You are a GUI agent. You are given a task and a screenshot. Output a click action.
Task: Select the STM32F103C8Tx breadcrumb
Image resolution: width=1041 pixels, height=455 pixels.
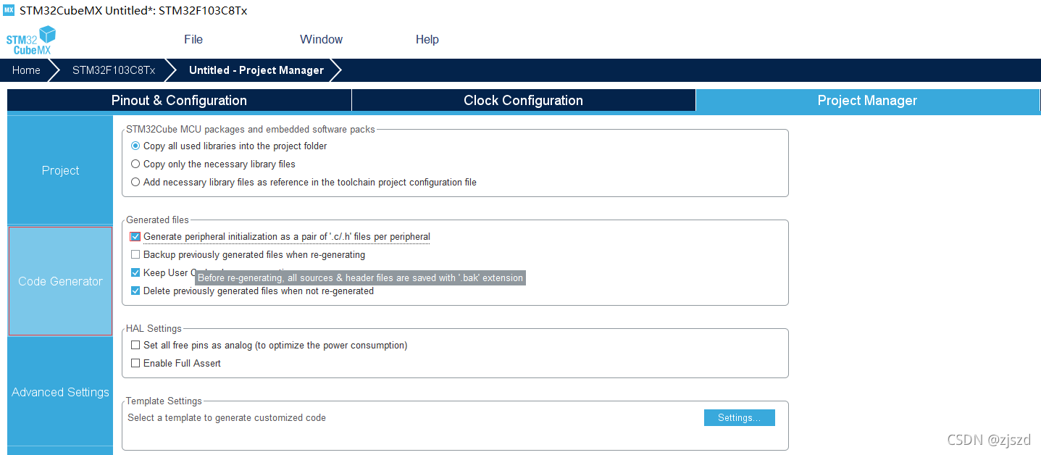[114, 70]
